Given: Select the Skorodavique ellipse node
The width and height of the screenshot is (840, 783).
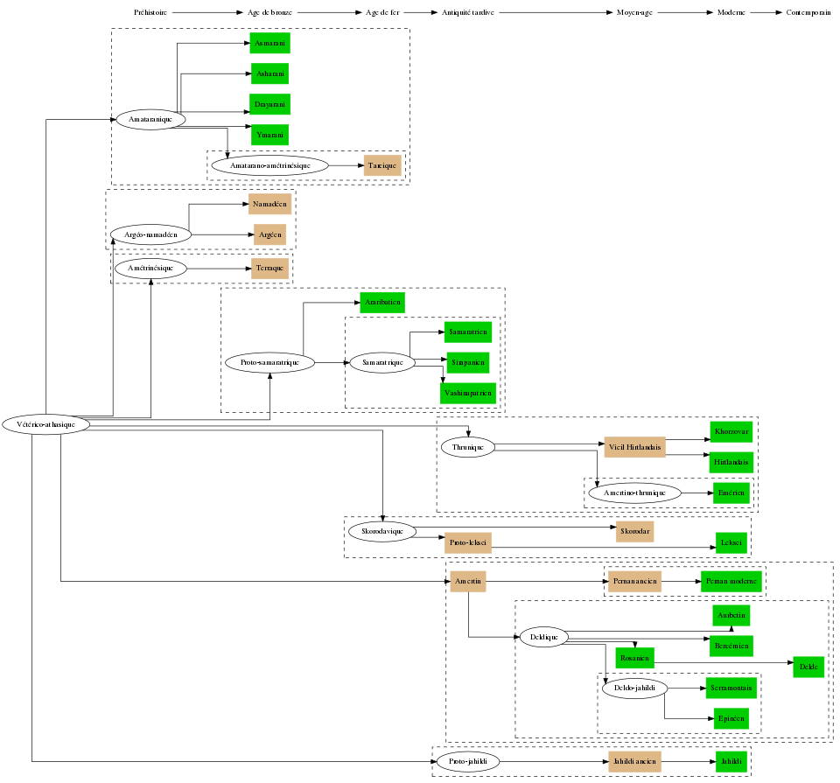Looking at the screenshot, I should [381, 531].
